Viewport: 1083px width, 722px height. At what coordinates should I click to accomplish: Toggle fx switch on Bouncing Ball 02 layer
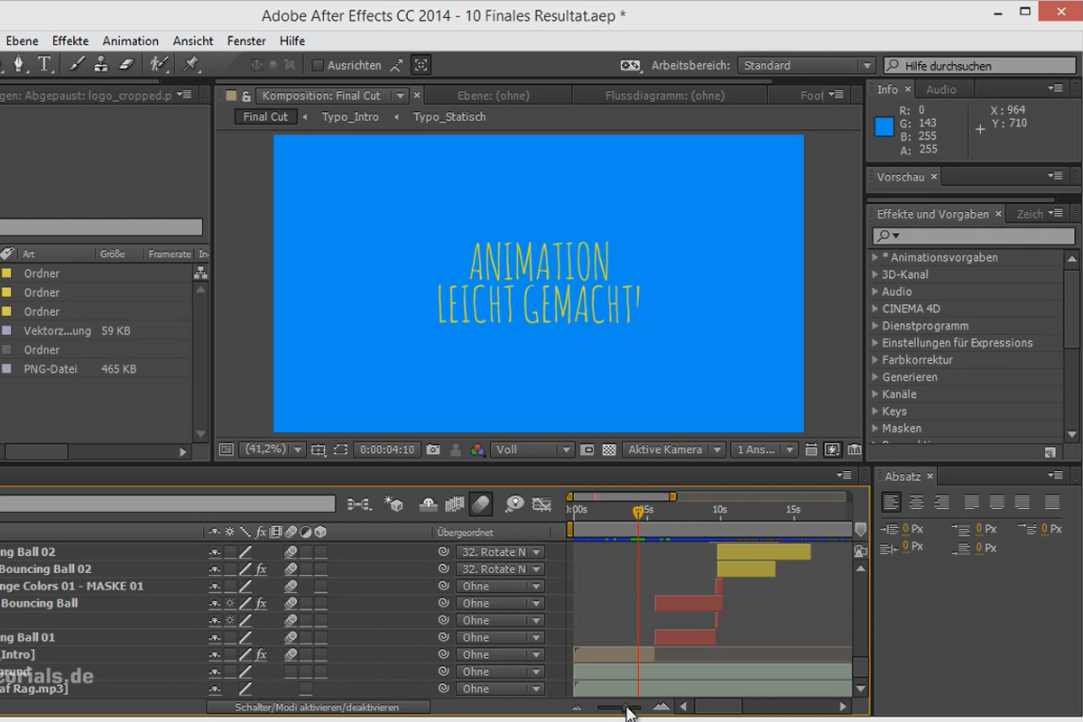pos(262,569)
